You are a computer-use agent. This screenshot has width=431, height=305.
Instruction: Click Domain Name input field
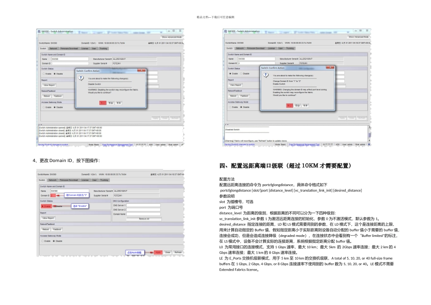143,214
